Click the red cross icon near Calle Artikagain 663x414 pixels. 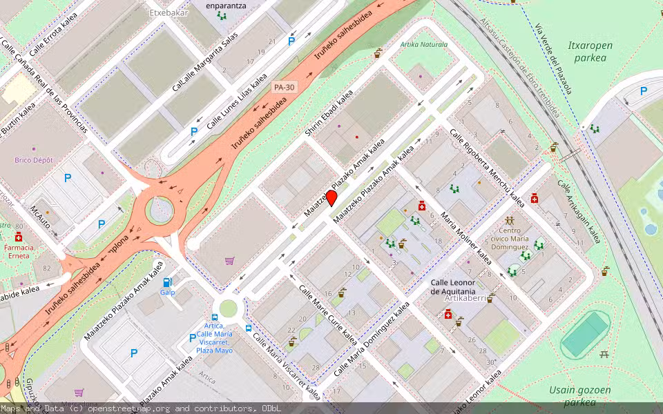(534, 199)
